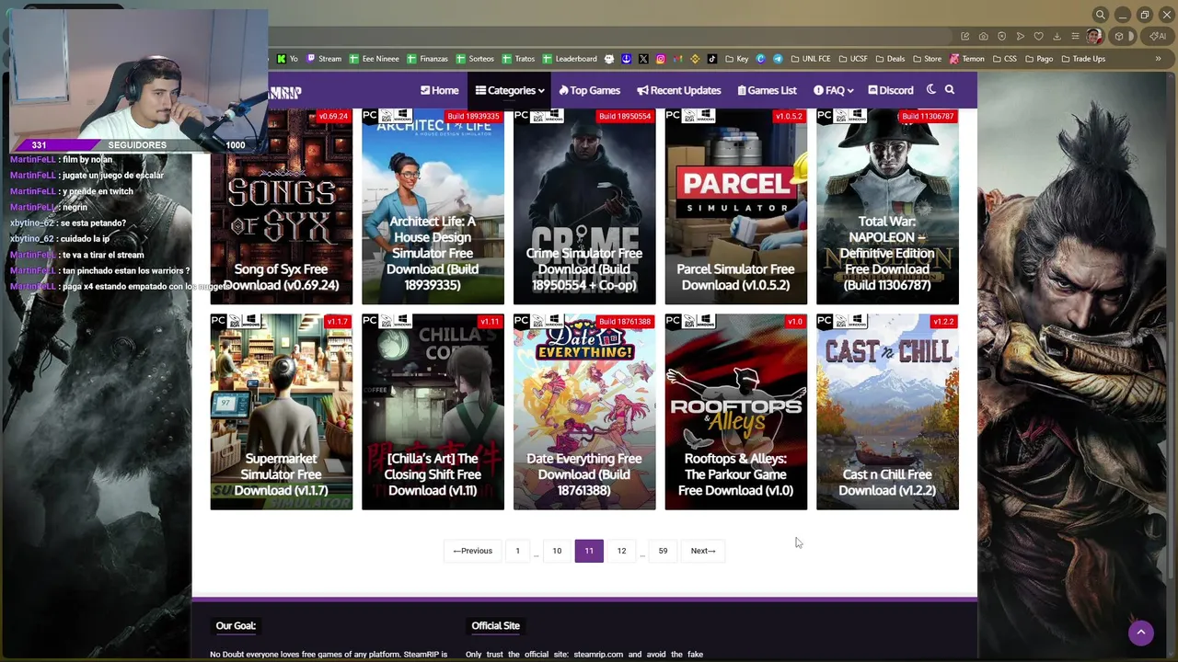Open the Sorteos bookmark
Screen dimensions: 1178x662
[x=475, y=59]
